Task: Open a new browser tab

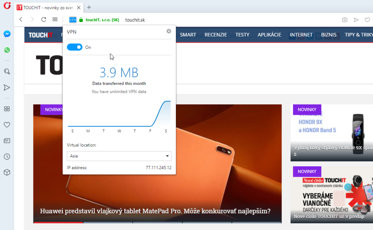Action: tap(89, 7)
